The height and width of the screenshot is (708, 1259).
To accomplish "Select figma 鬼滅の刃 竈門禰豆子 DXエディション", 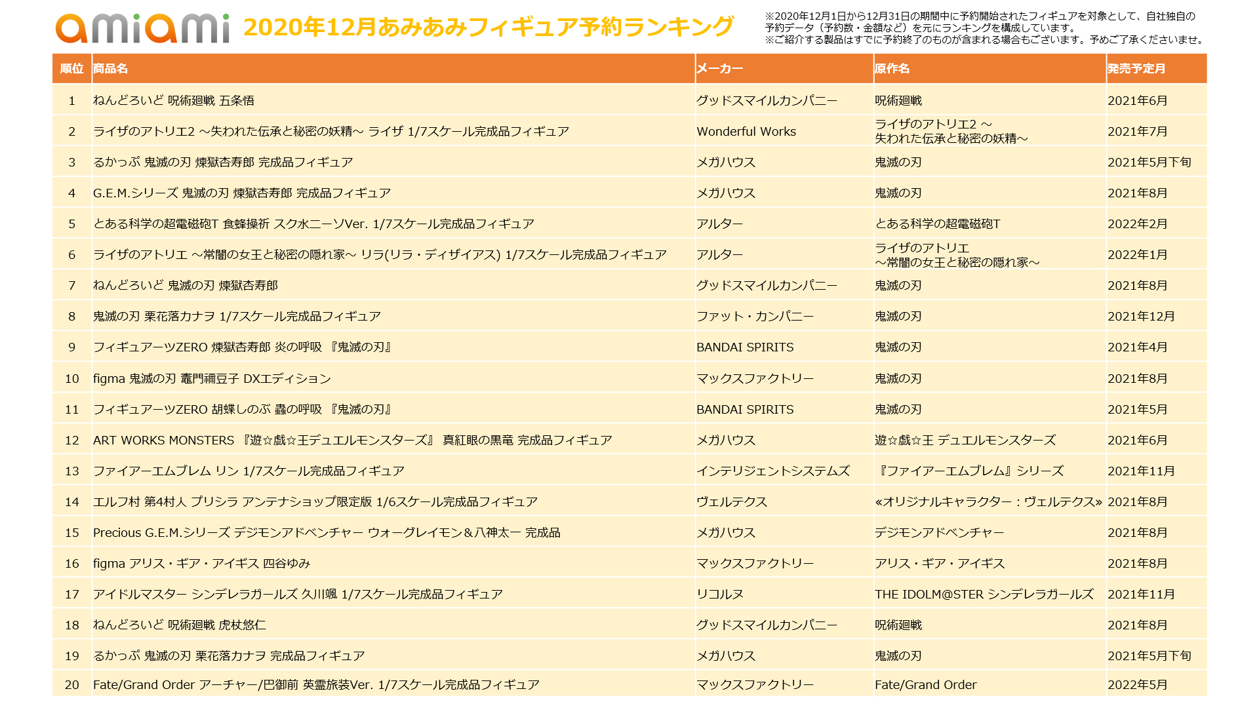I will click(x=212, y=378).
